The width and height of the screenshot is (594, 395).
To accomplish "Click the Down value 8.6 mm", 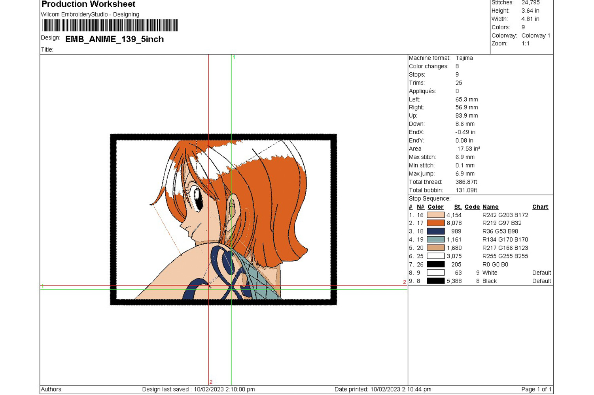I will (x=465, y=124).
